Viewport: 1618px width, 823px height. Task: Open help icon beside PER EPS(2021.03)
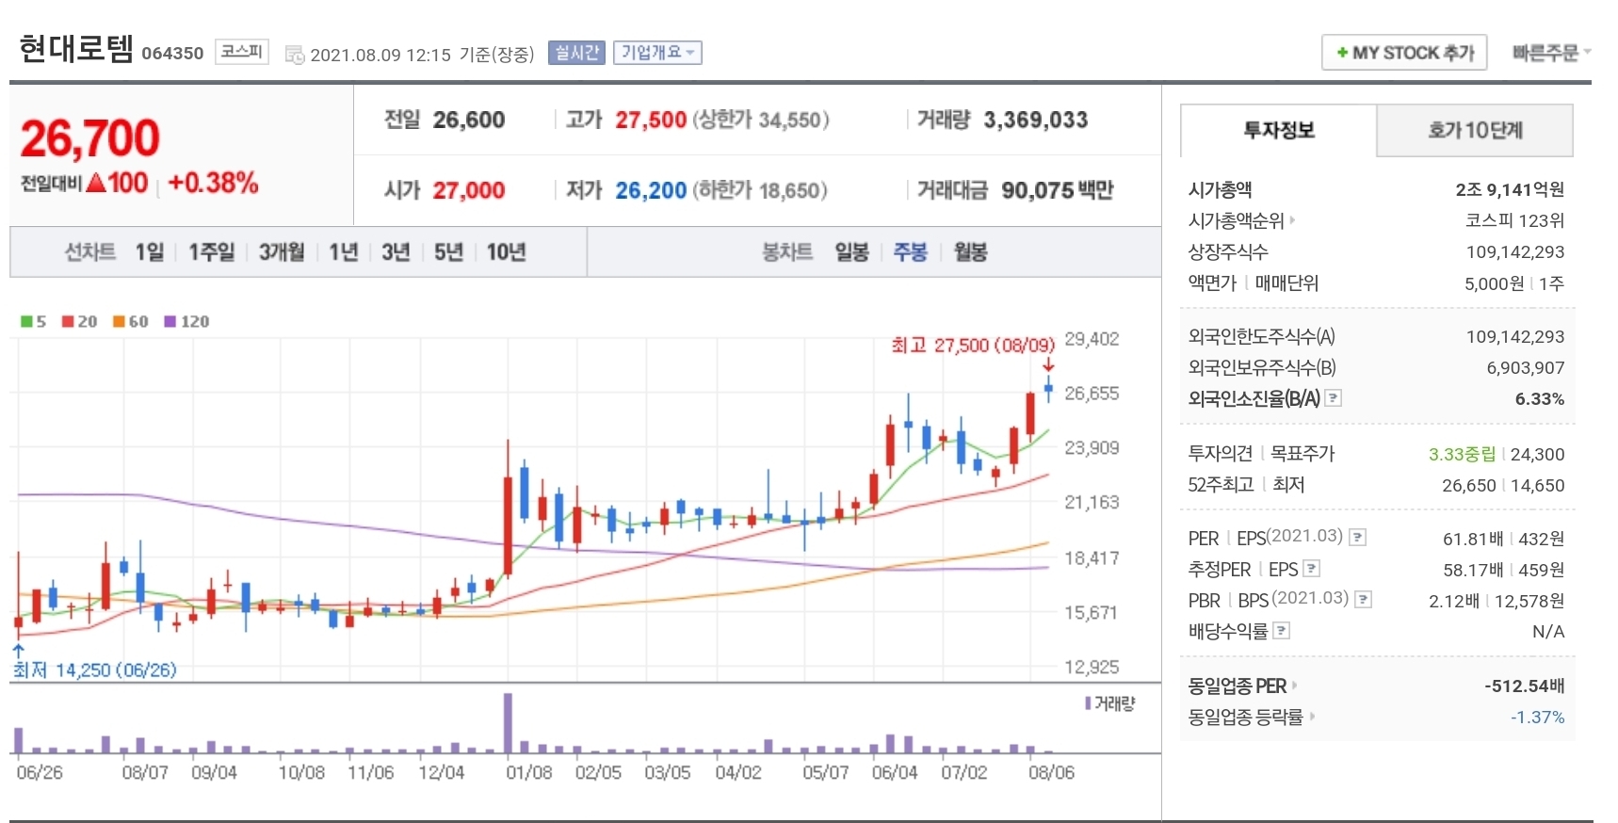[x=1357, y=538]
